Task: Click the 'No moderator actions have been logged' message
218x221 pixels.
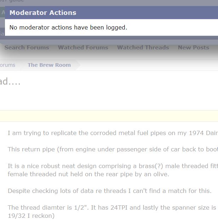Action: (68, 27)
